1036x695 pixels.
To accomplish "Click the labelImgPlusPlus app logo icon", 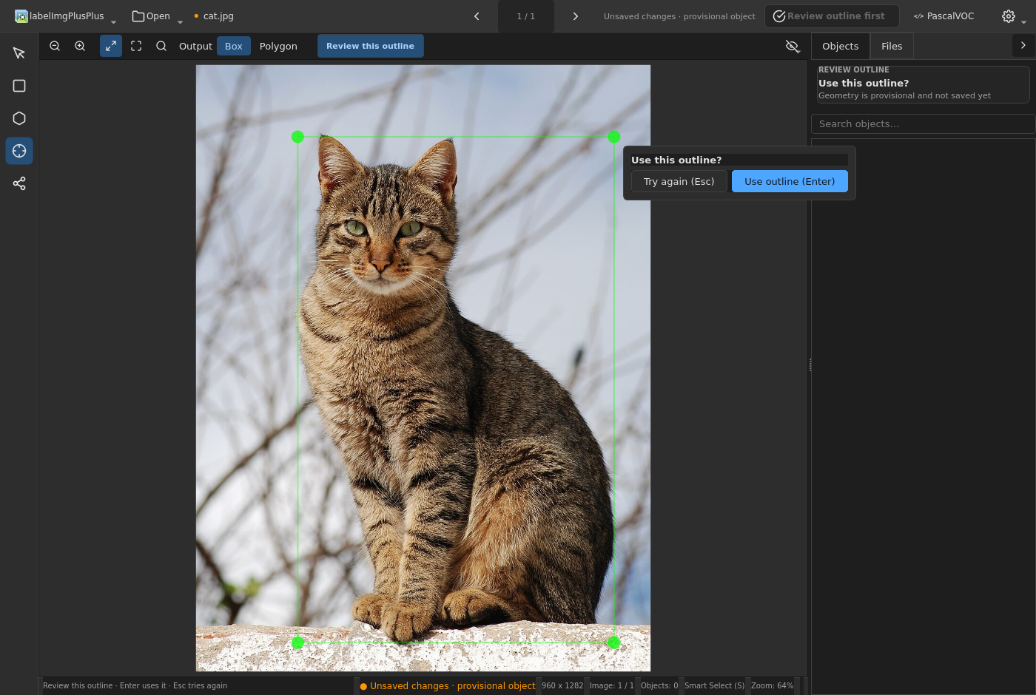I will tap(21, 16).
